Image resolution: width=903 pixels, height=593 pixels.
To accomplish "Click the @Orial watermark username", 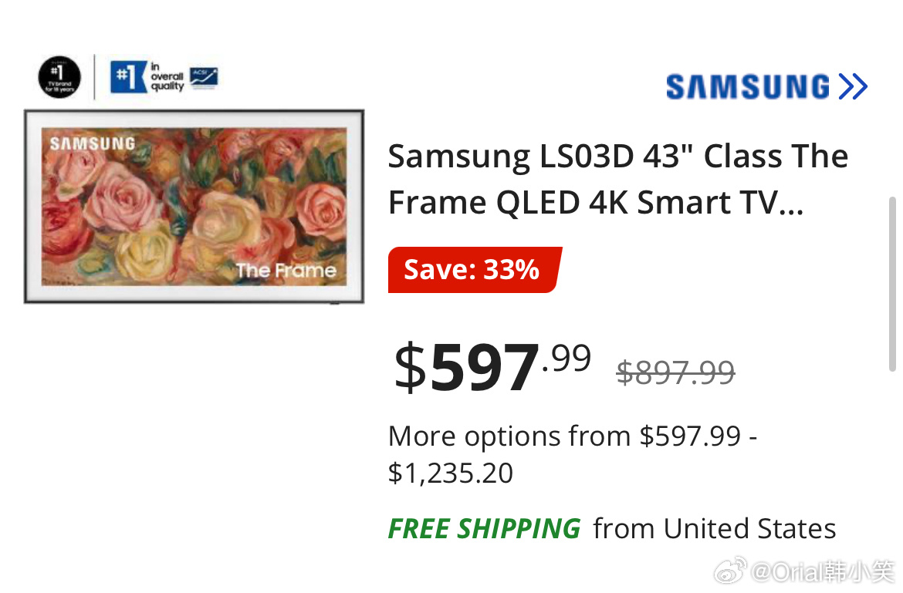I will [x=823, y=571].
